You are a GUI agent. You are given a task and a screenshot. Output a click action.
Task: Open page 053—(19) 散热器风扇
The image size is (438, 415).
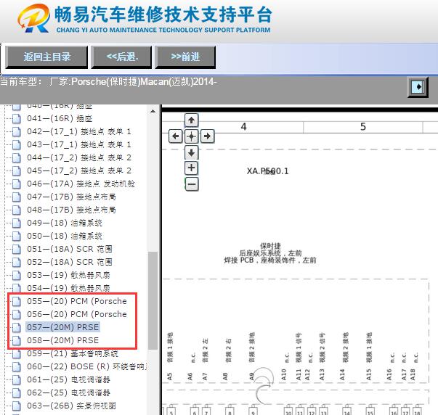tap(68, 275)
